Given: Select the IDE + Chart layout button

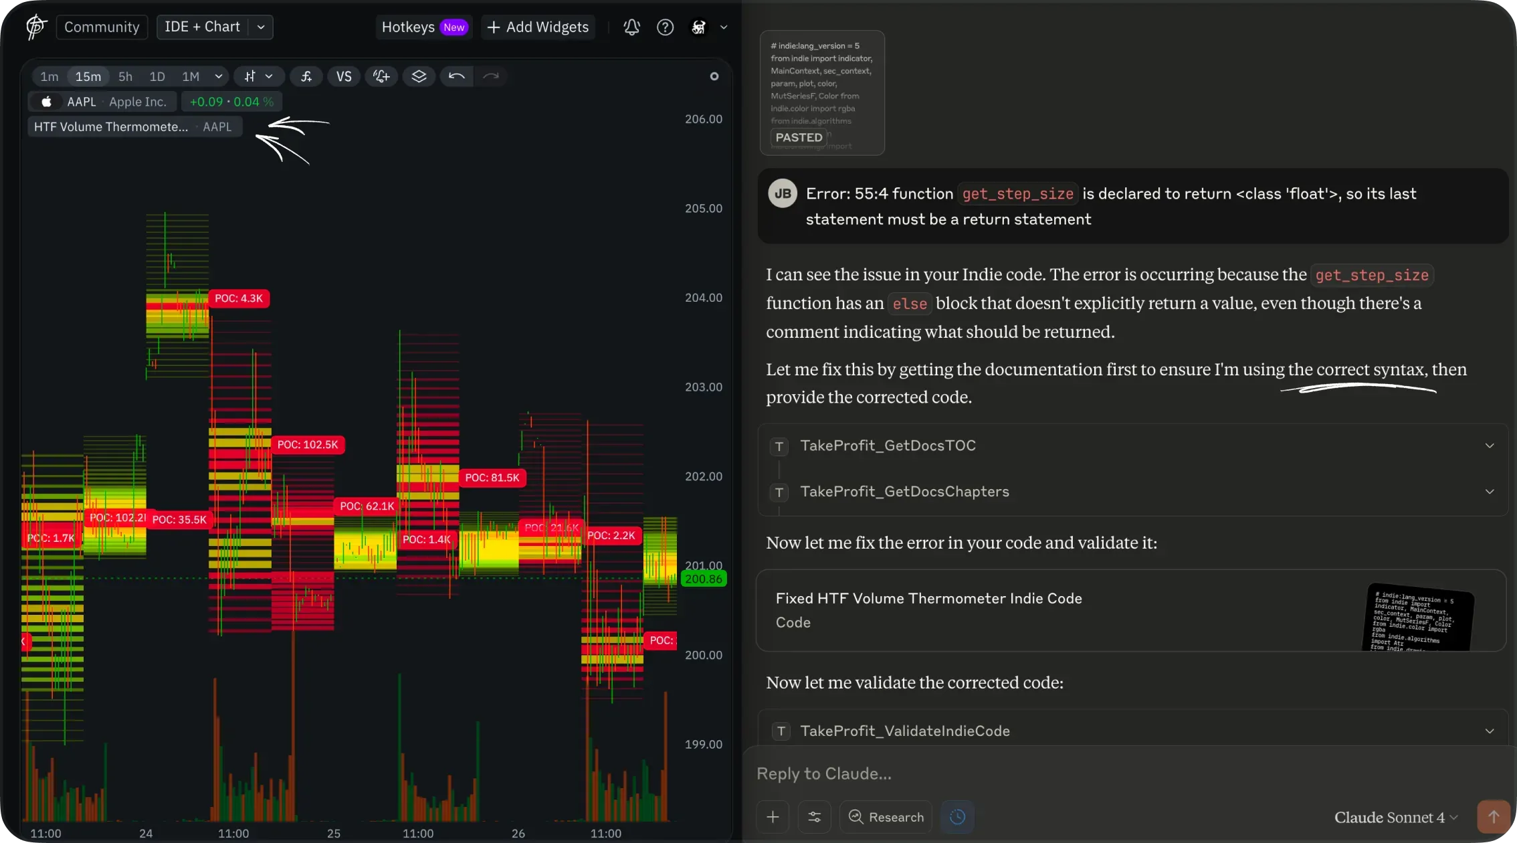Looking at the screenshot, I should [x=202, y=27].
